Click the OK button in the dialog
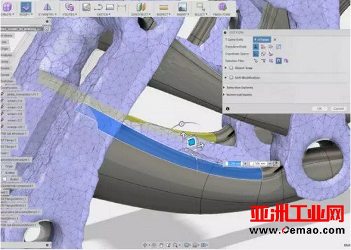 tap(320, 108)
